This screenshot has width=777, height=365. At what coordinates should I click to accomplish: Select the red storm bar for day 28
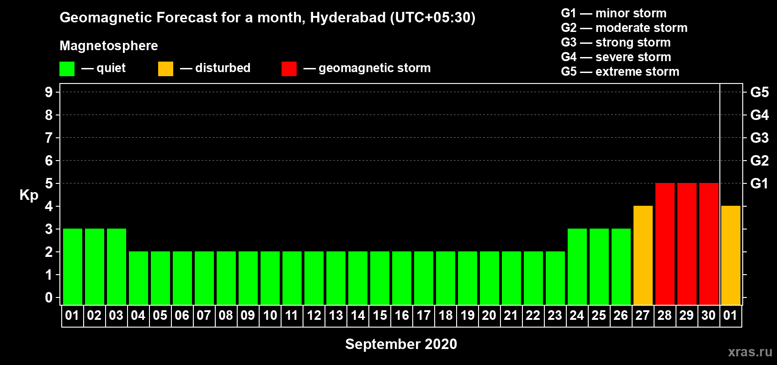(665, 244)
